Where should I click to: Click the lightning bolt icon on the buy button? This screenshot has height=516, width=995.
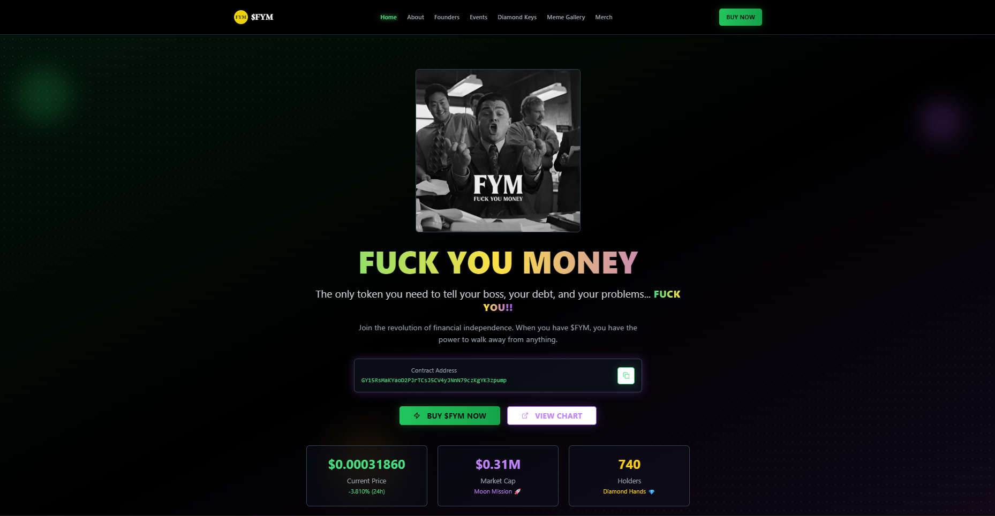(417, 415)
